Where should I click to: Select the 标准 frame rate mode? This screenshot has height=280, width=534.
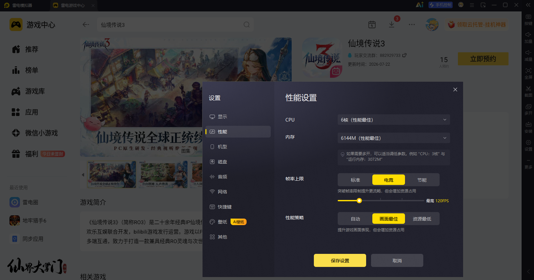point(355,180)
